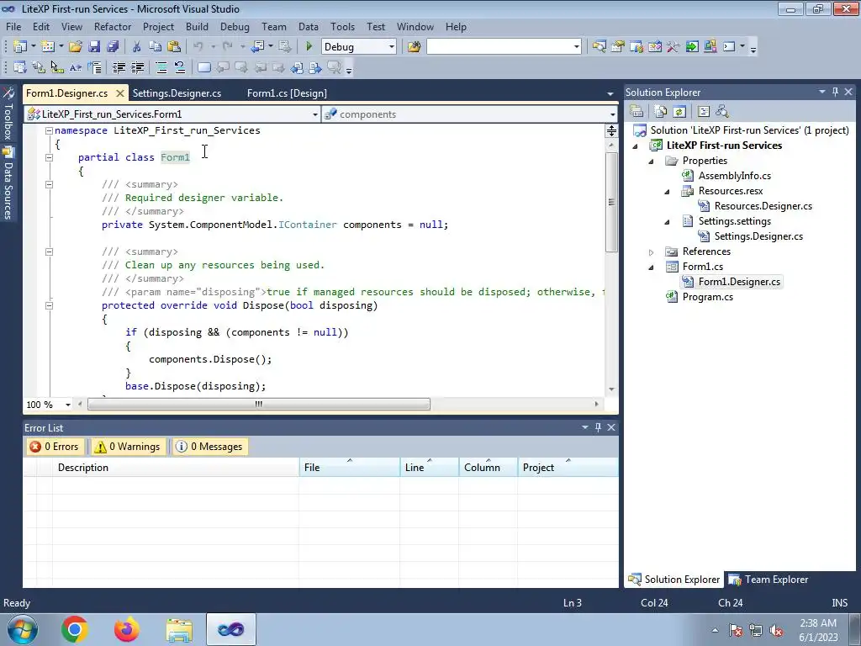Close the Form1.Designer.cs tab

click(119, 93)
